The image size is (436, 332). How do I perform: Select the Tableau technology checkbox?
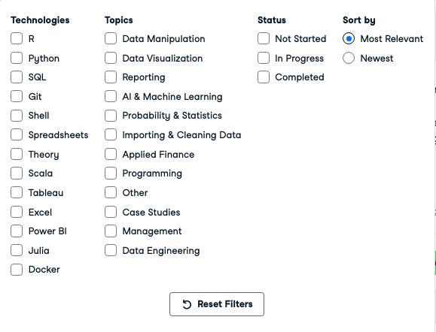(x=17, y=193)
